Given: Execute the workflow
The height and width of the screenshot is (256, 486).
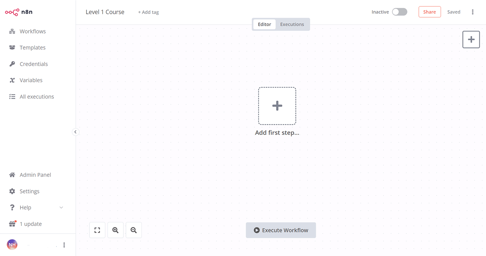Looking at the screenshot, I should [x=280, y=230].
